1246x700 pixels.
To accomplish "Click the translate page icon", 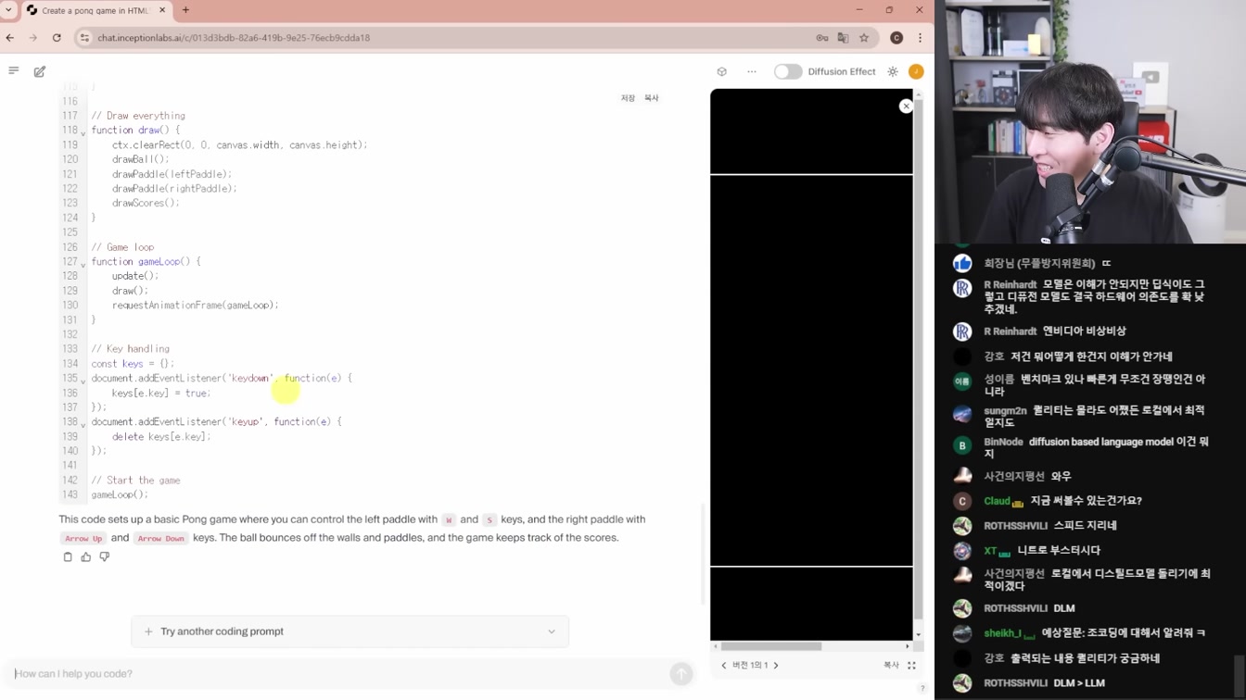I will (x=843, y=38).
